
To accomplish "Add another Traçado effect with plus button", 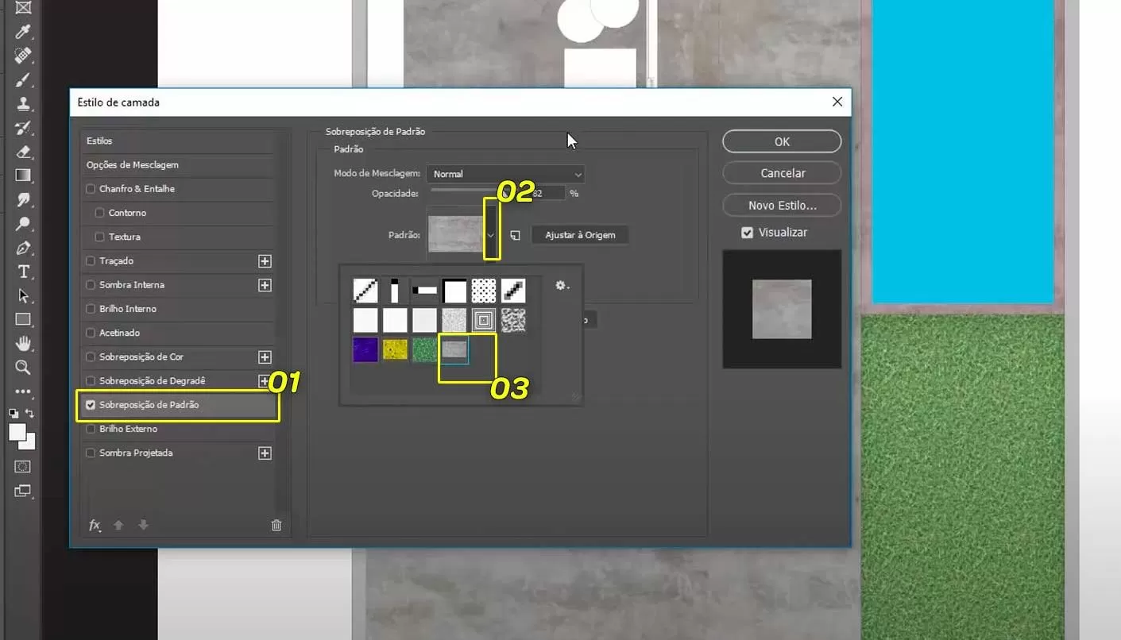I will tap(265, 261).
